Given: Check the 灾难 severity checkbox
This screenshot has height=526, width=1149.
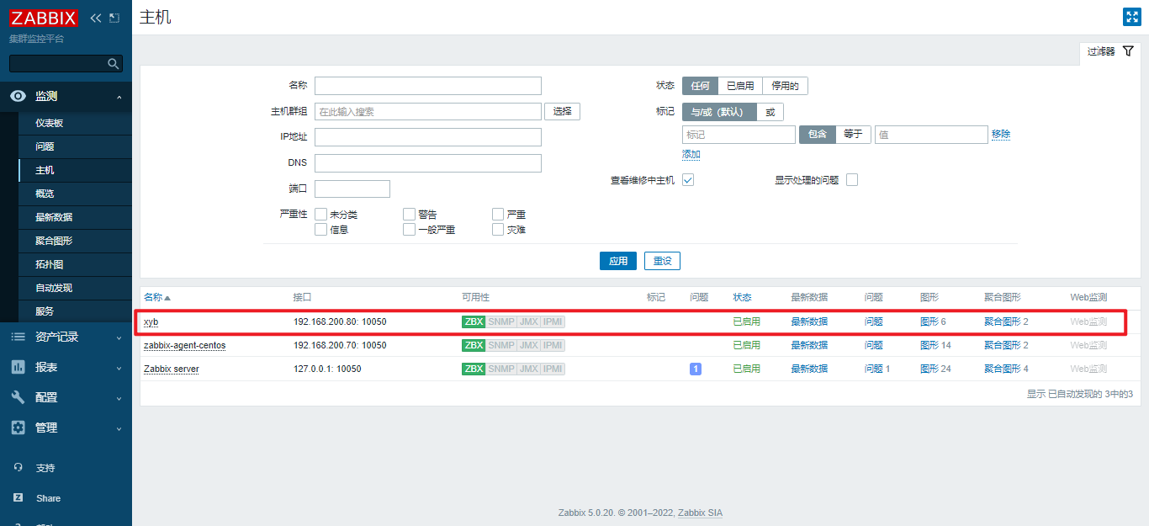Looking at the screenshot, I should [x=498, y=229].
